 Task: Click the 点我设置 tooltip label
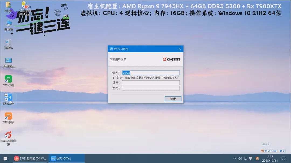tap(266, 144)
